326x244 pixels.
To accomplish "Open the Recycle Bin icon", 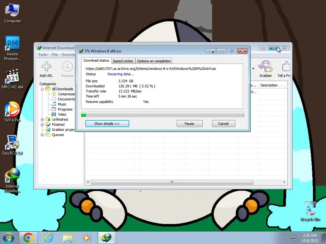I will (x=310, y=211).
